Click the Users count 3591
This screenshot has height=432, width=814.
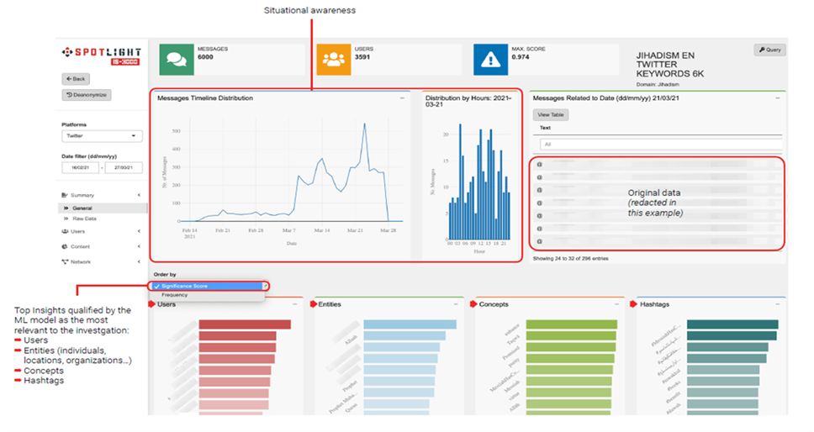click(362, 57)
